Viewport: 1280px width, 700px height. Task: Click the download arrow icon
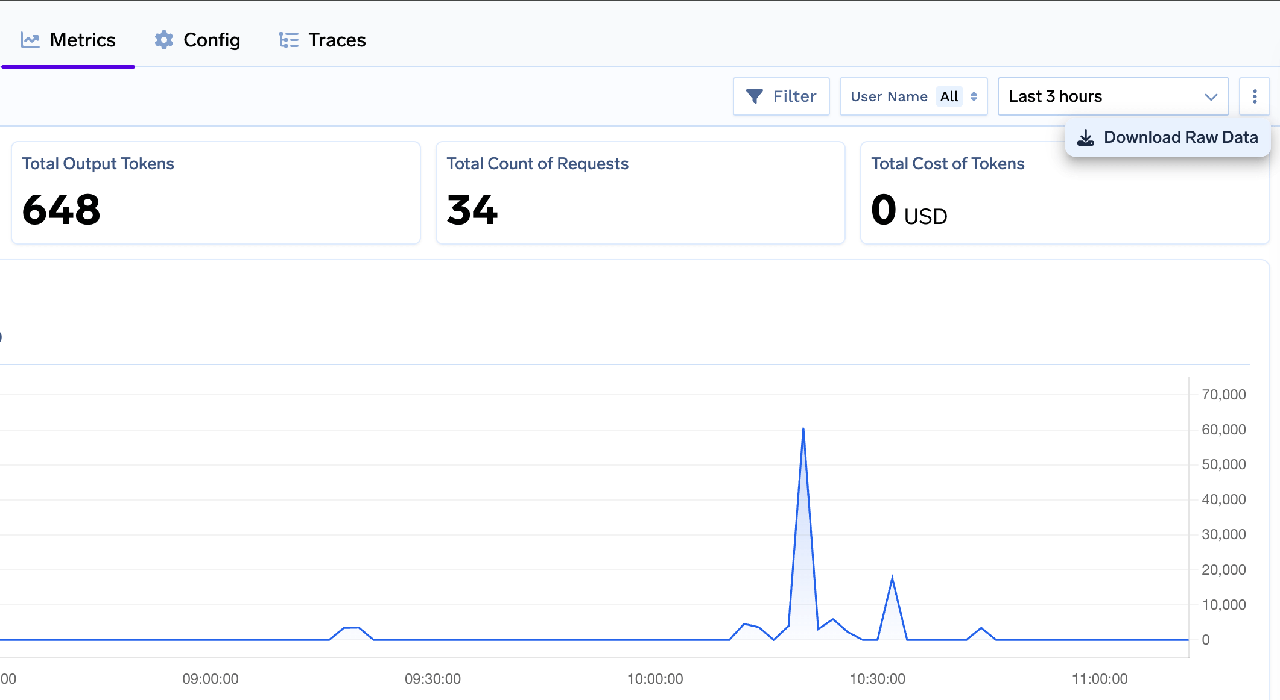tap(1086, 138)
